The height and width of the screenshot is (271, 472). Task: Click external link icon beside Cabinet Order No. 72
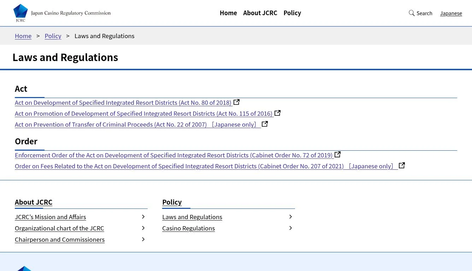pyautogui.click(x=337, y=154)
